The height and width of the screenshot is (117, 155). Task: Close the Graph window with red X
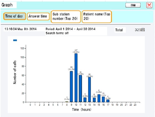(149, 5)
